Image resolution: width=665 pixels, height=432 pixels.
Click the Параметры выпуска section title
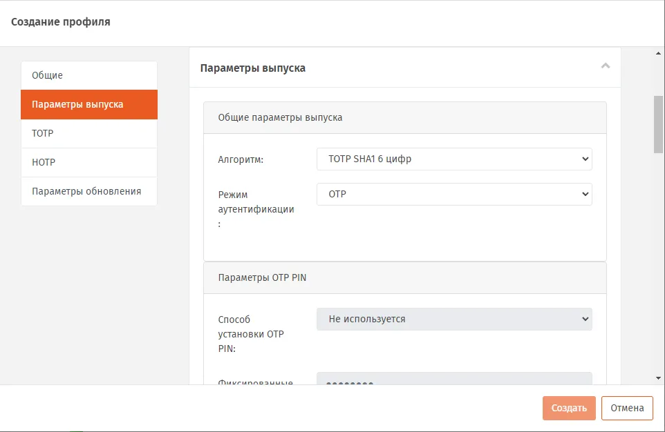click(253, 68)
